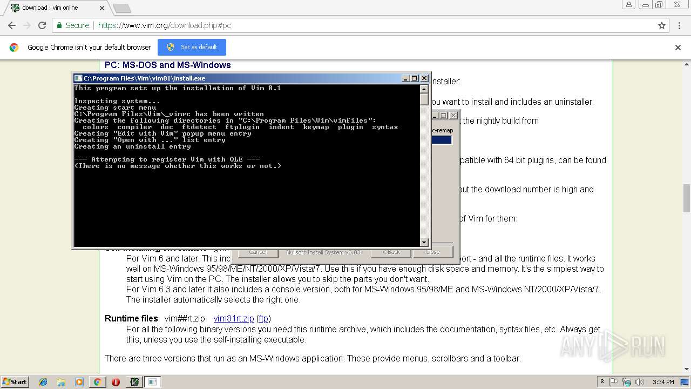Click the installer blue progress bar
This screenshot has width=691, height=389.
(x=441, y=140)
